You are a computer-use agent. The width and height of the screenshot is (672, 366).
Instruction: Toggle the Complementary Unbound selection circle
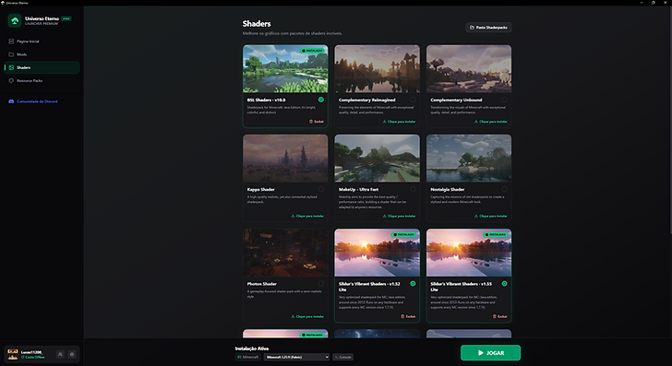pos(504,100)
